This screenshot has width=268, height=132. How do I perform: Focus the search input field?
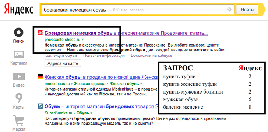point(138,10)
